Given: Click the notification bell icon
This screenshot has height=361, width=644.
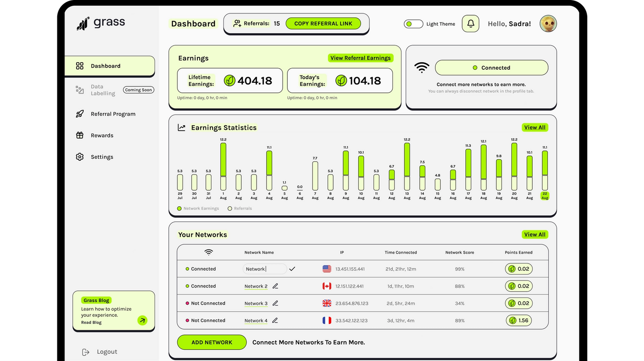Looking at the screenshot, I should click(470, 24).
